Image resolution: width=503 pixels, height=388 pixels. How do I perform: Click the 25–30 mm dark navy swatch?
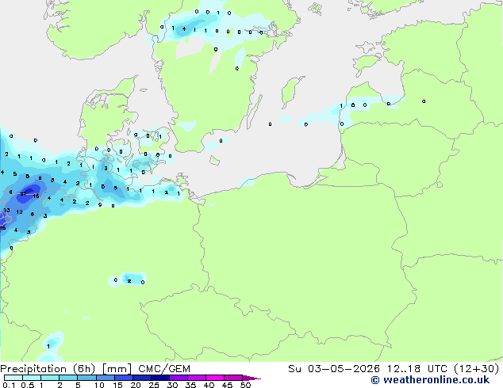tap(159, 378)
